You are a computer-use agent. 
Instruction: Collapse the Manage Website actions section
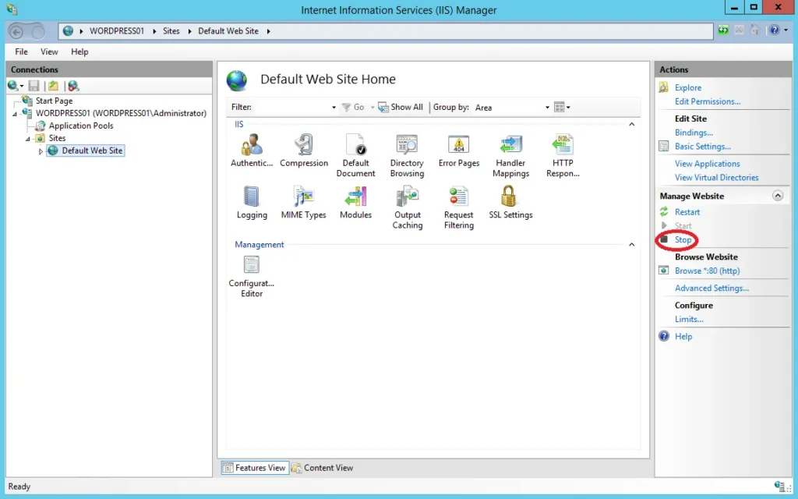777,196
